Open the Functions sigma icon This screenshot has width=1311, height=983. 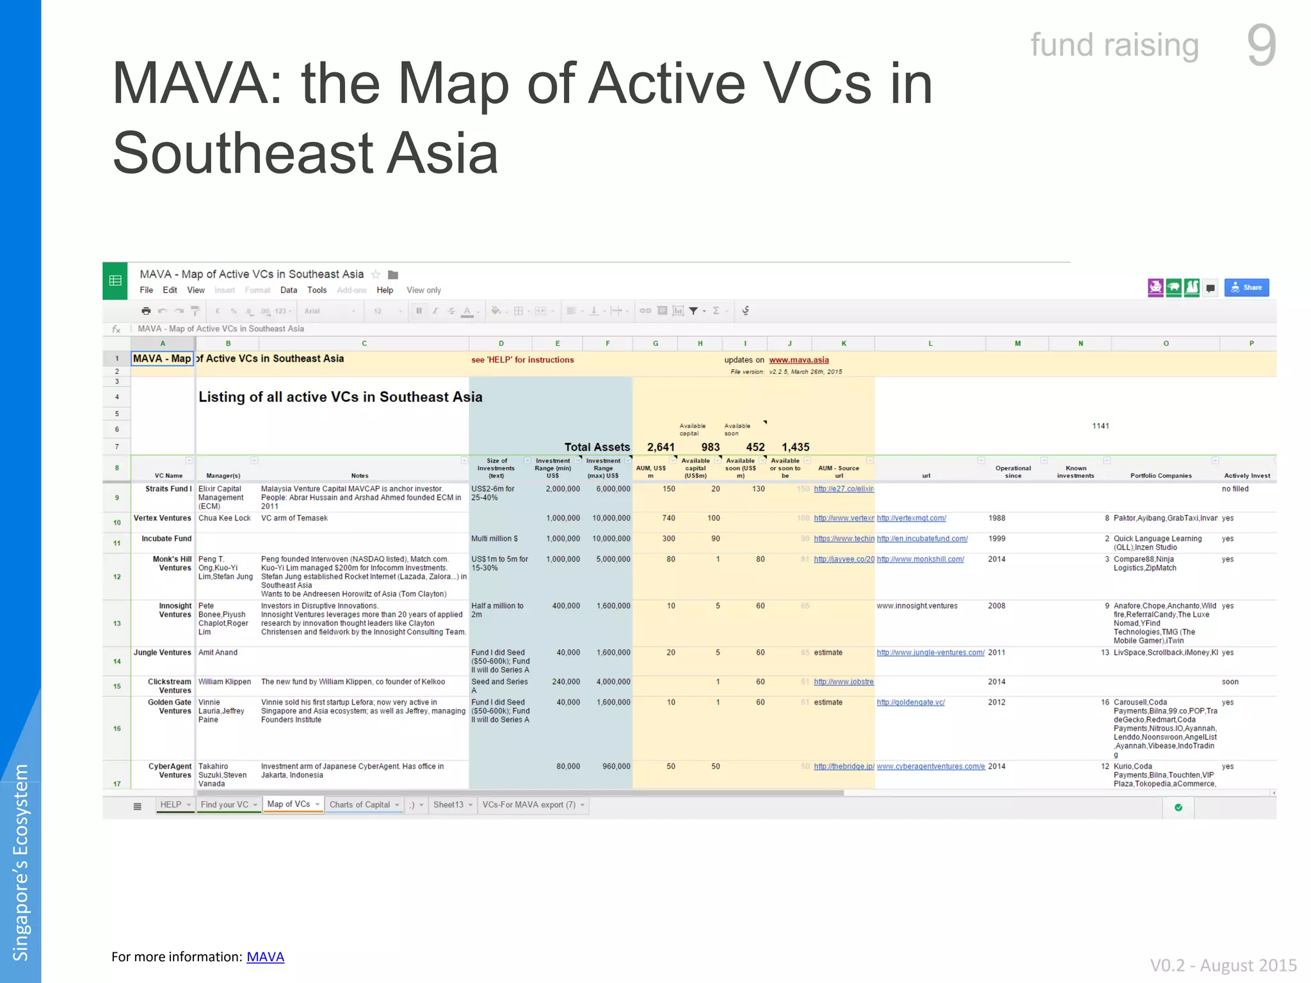716,311
